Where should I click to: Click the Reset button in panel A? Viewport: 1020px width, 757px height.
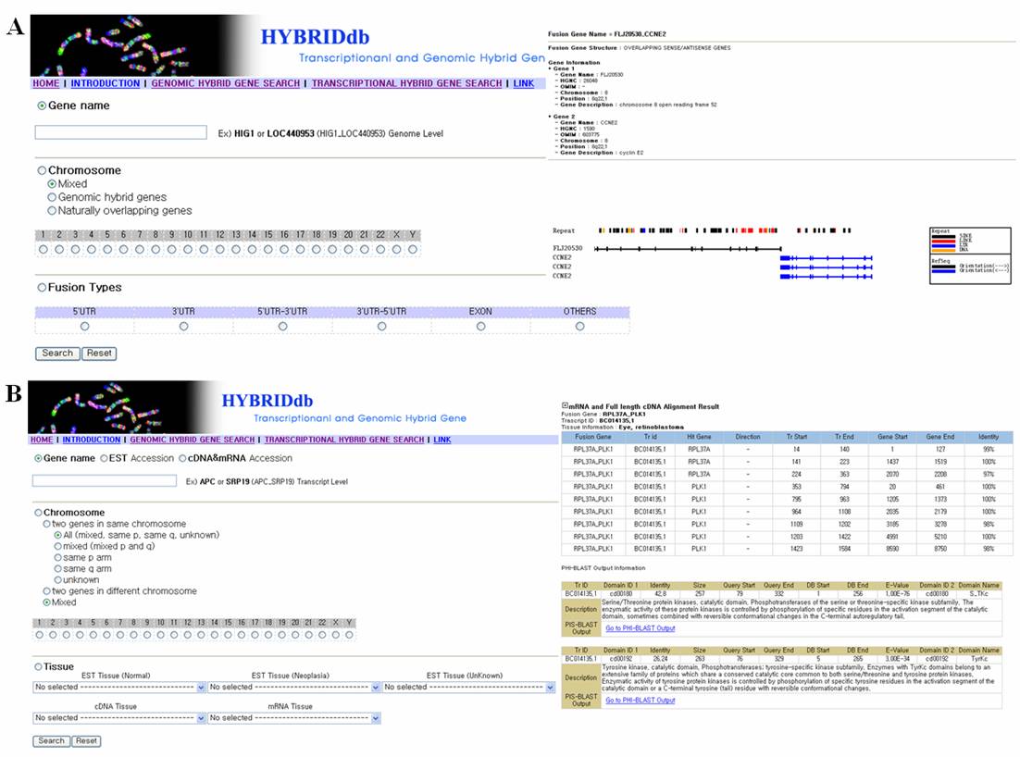coord(99,354)
